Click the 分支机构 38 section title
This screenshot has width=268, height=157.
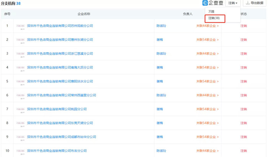point(11,3)
